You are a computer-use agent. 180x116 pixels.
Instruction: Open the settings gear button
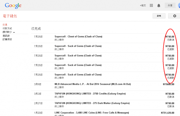(x=174, y=16)
